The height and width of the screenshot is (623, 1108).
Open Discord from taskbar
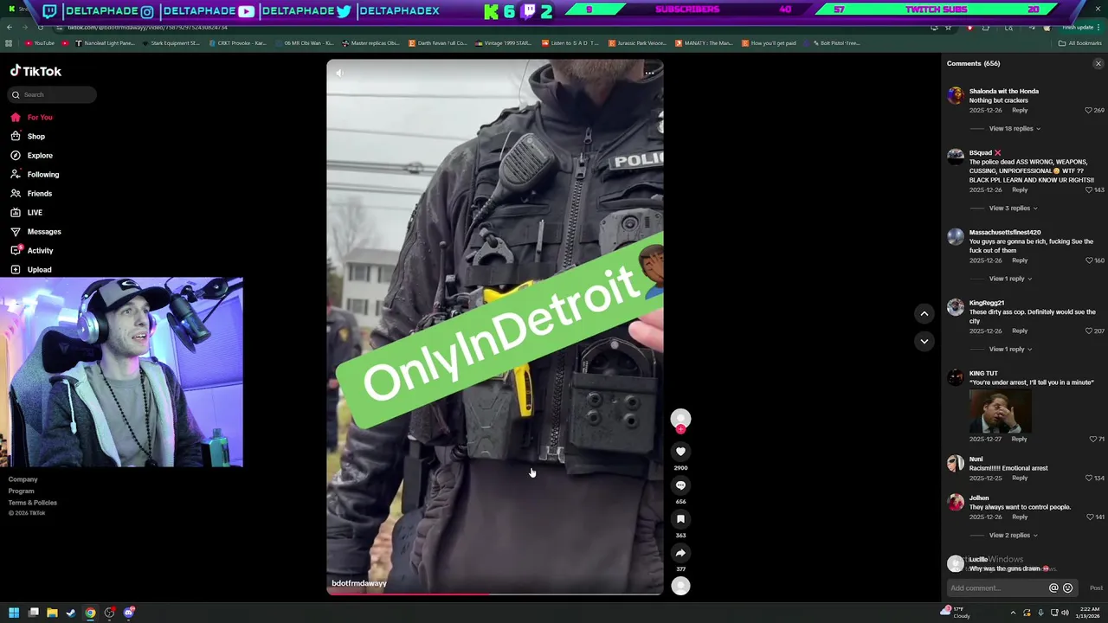pos(128,613)
